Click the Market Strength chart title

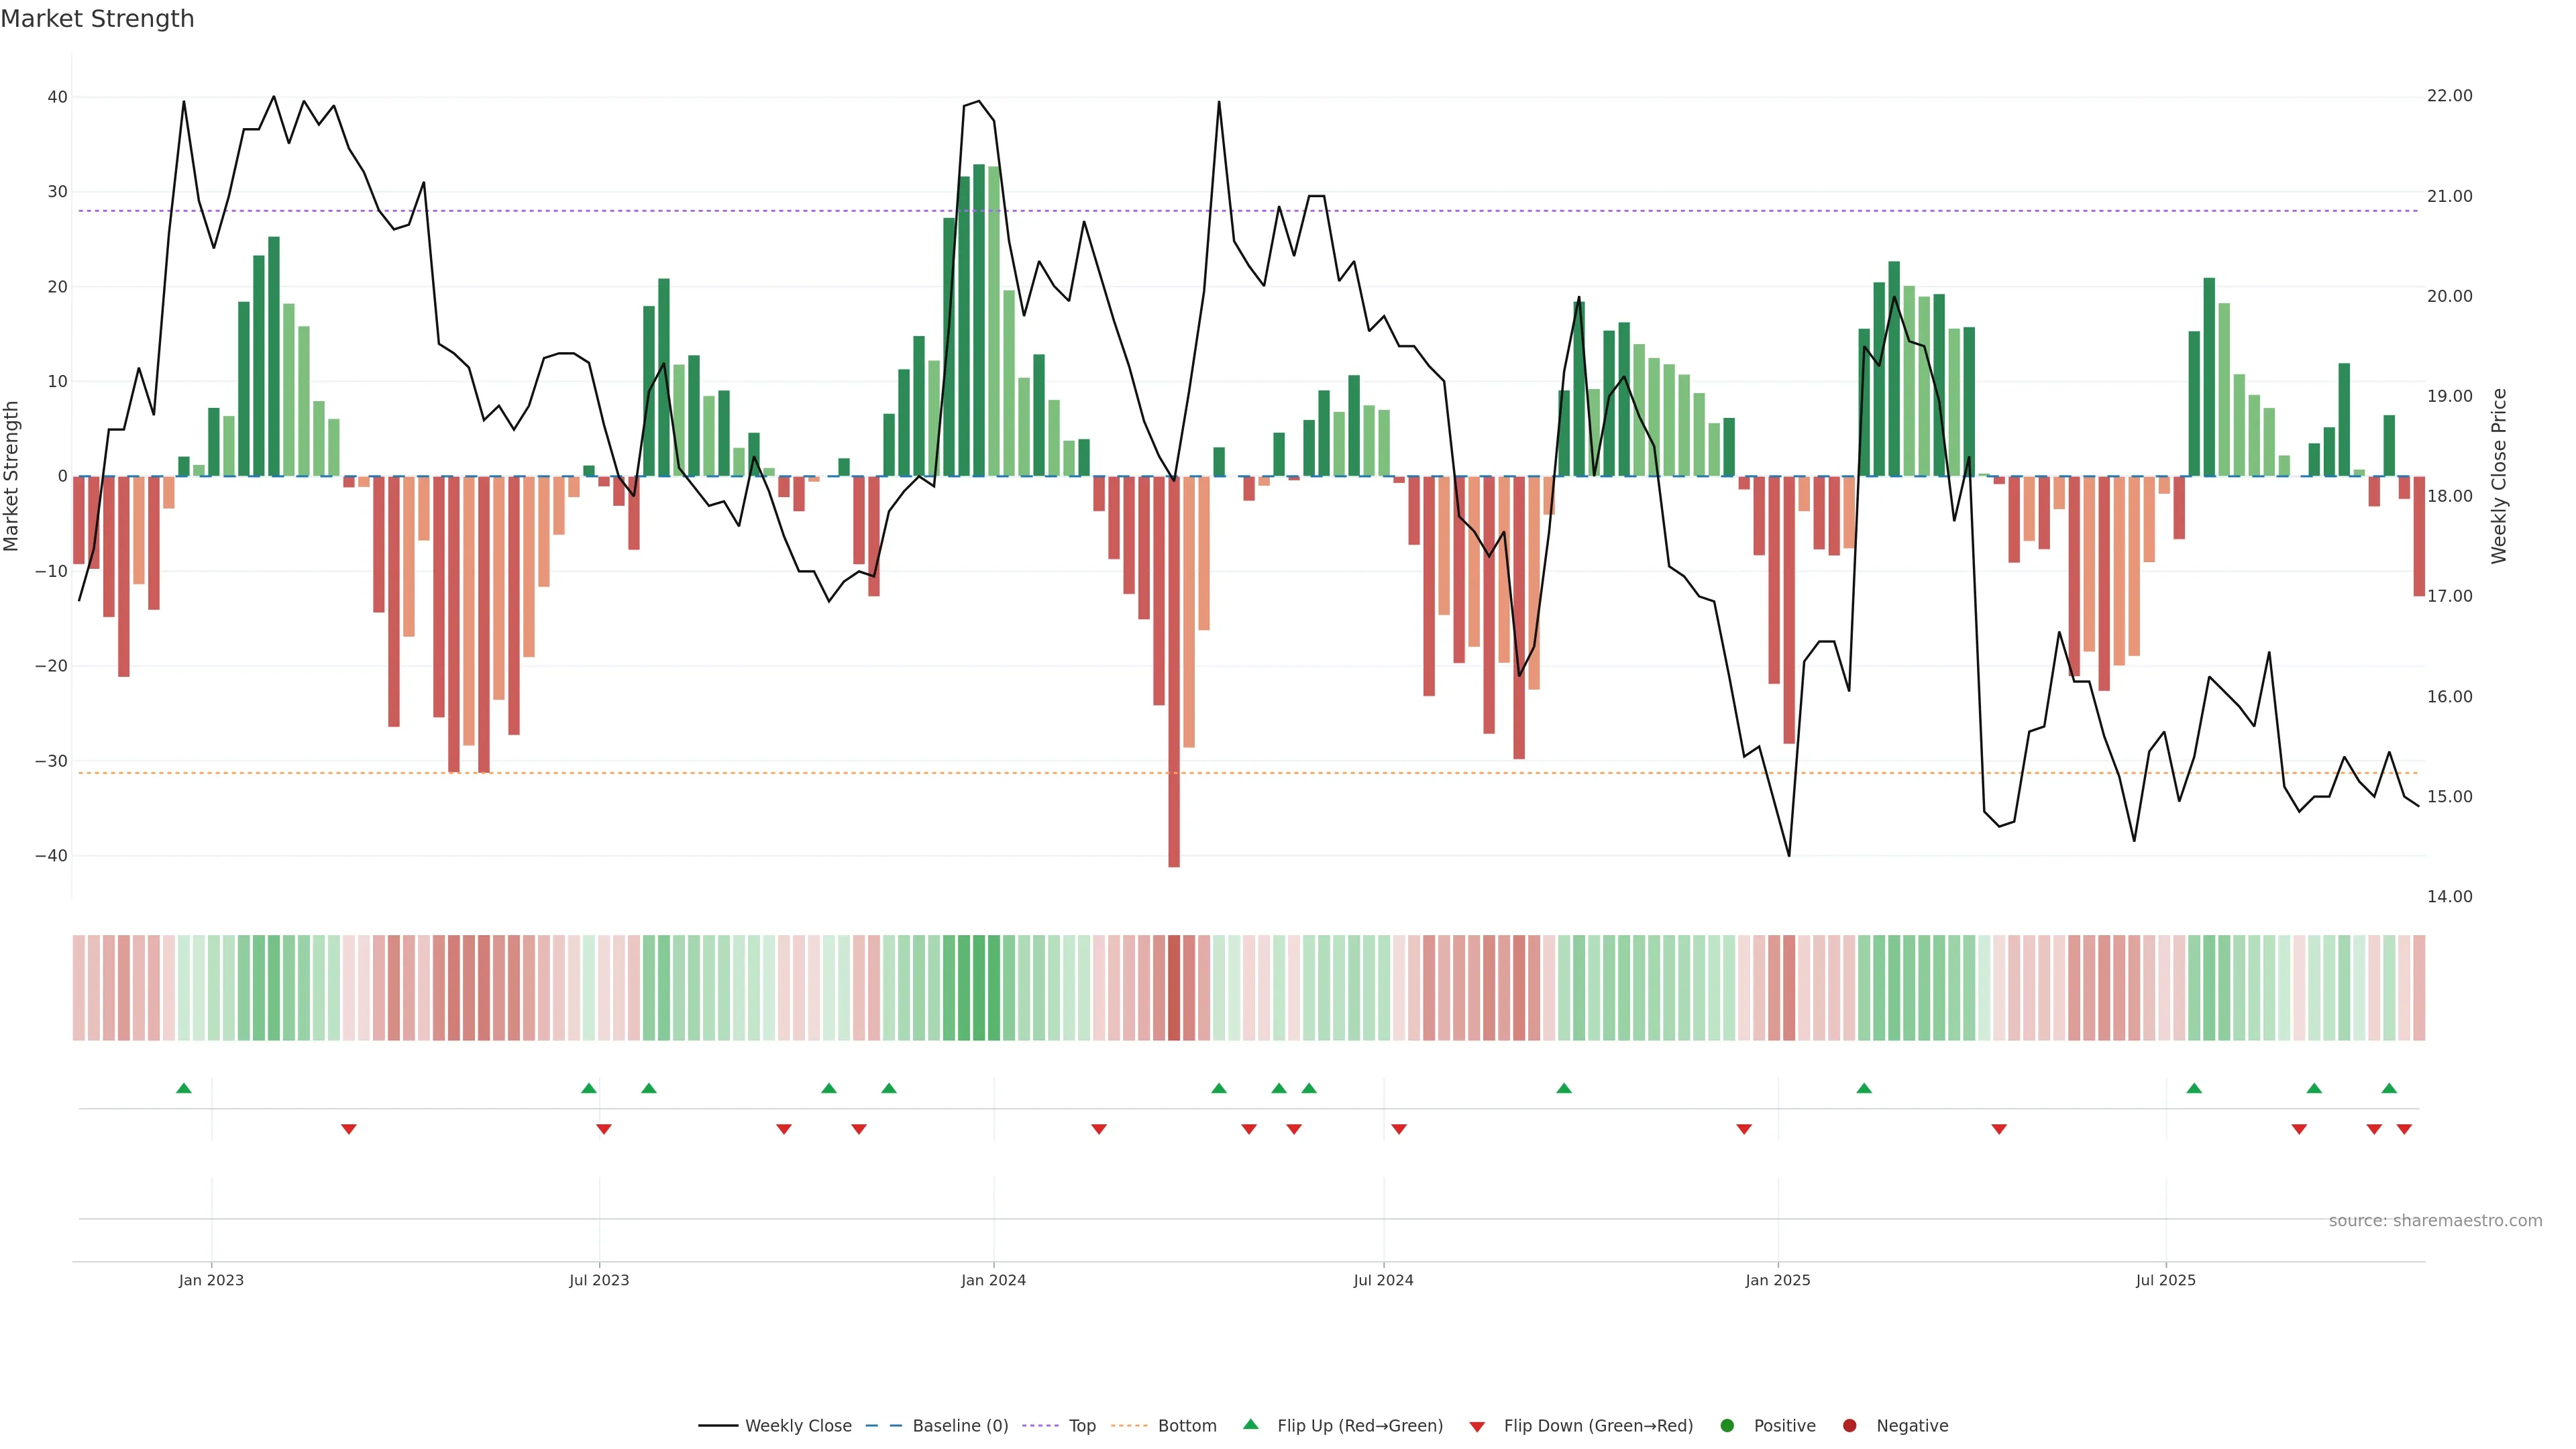point(97,19)
